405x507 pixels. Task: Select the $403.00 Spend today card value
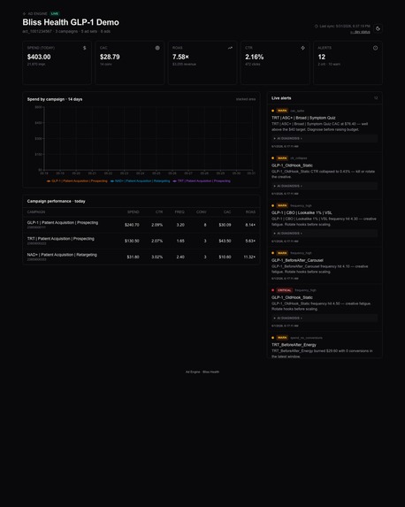pos(39,57)
